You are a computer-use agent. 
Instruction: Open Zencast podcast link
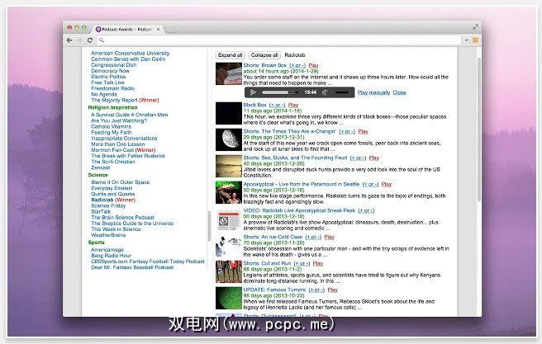tap(101, 167)
